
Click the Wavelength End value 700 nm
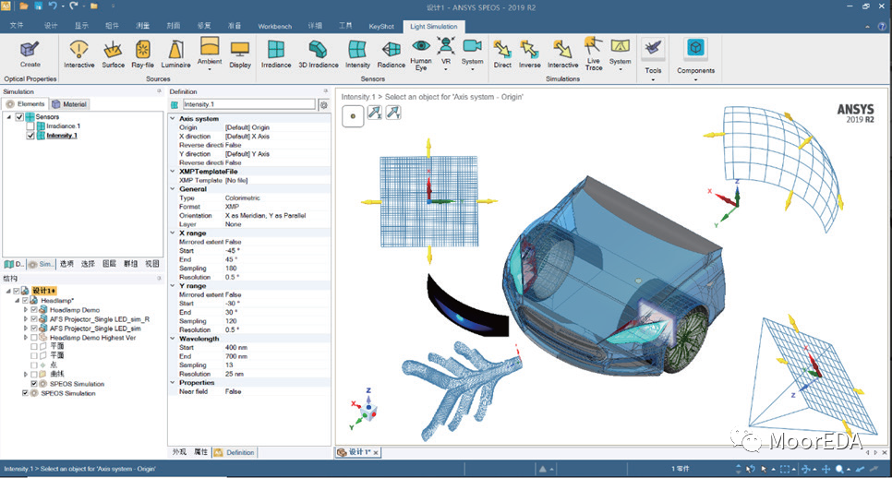tap(236, 356)
